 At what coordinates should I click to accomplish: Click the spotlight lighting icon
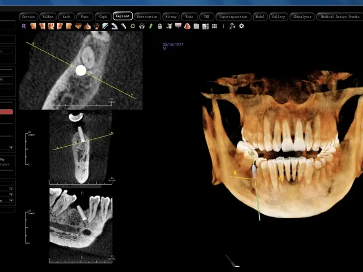(142, 26)
